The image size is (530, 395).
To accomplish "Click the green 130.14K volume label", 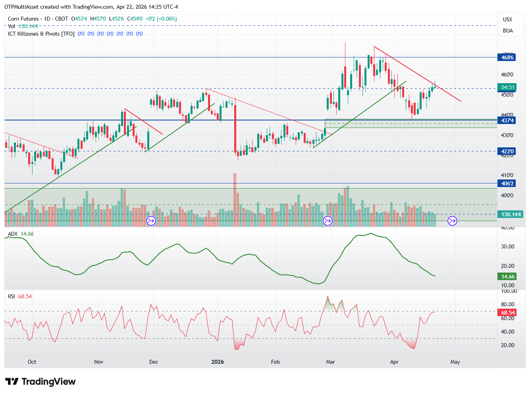I will 511,214.
